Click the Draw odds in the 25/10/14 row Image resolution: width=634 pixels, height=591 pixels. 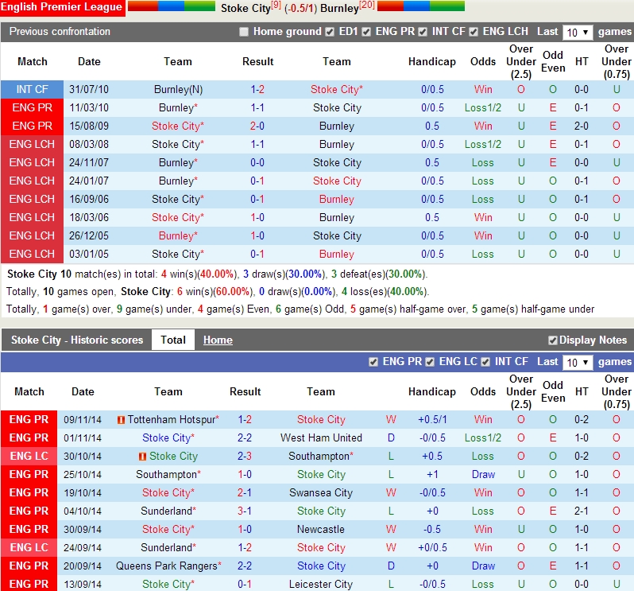coord(483,474)
